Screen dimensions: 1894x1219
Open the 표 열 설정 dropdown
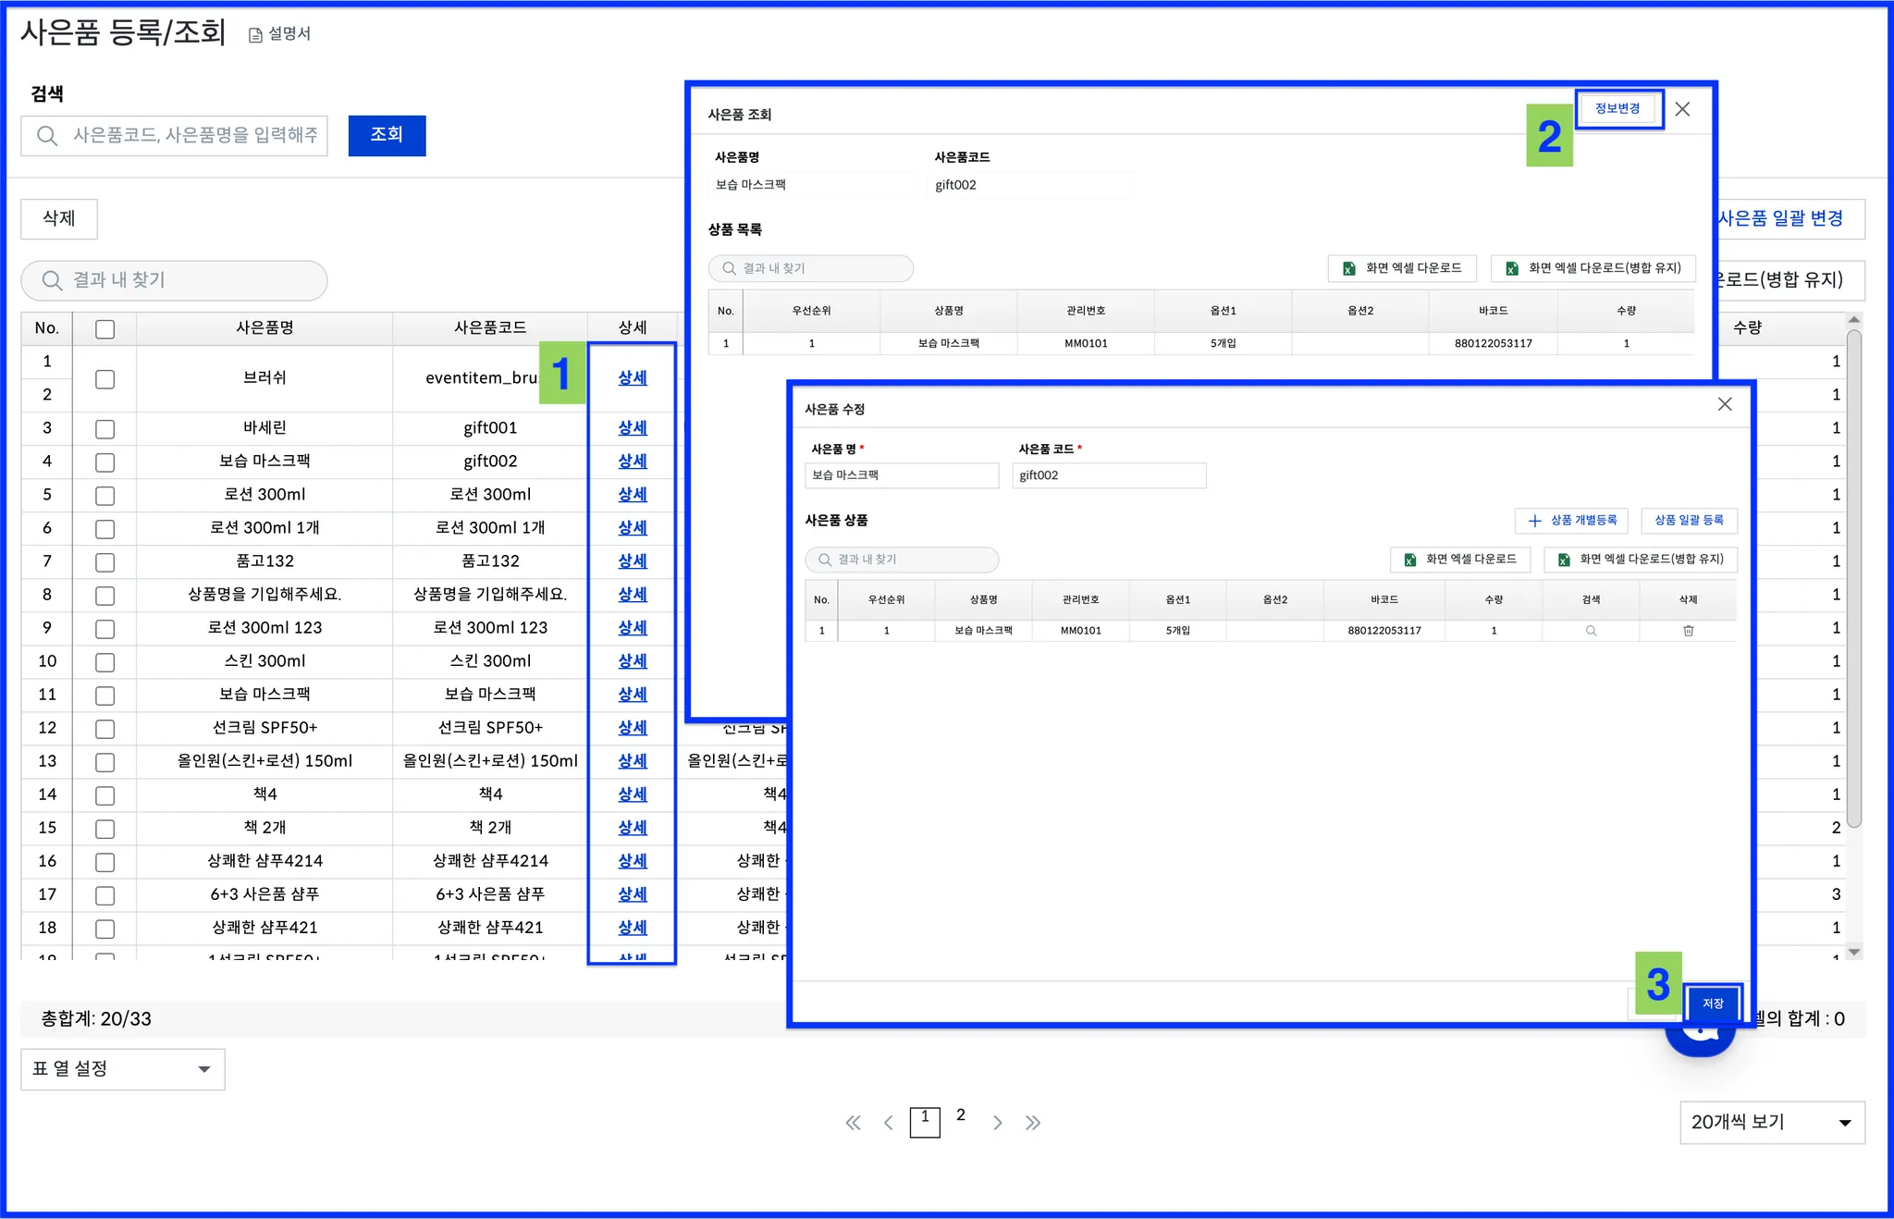pyautogui.click(x=122, y=1069)
